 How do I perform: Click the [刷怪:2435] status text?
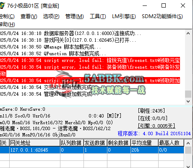click(x=151, y=111)
